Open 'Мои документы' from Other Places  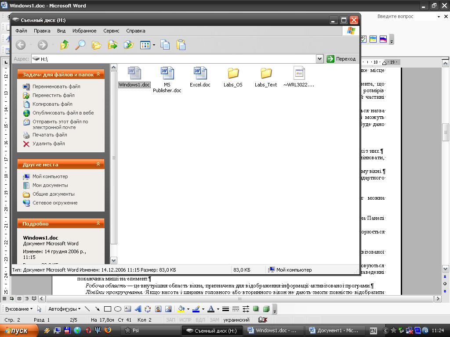pyautogui.click(x=50, y=185)
